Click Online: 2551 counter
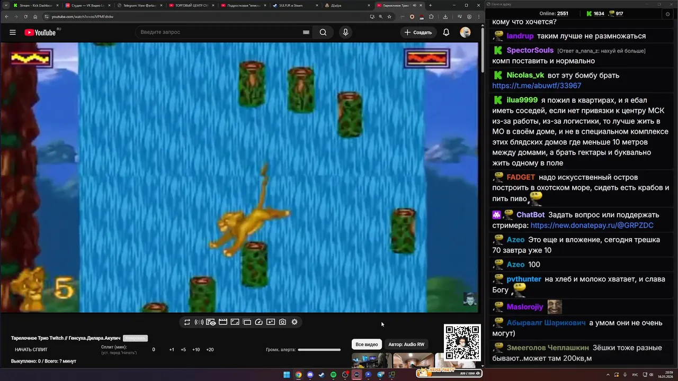The height and width of the screenshot is (381, 678). click(554, 14)
